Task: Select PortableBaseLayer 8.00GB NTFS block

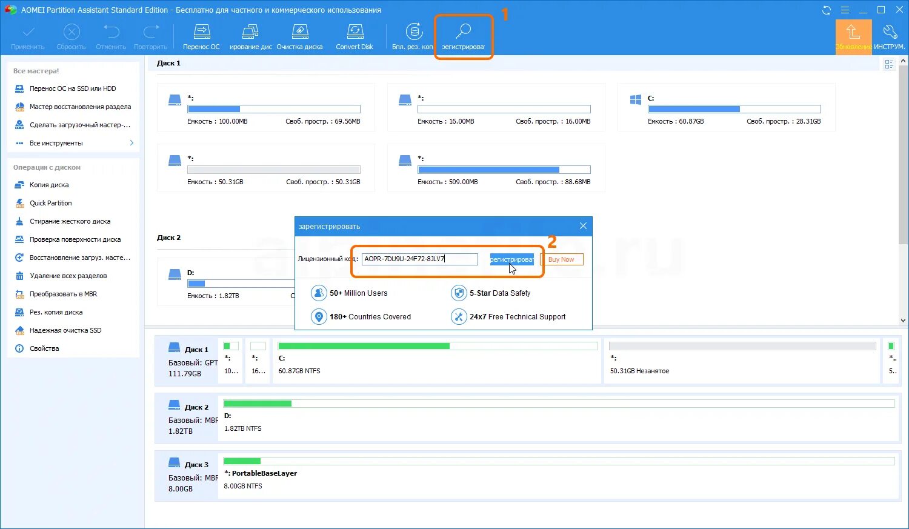Action: point(559,476)
